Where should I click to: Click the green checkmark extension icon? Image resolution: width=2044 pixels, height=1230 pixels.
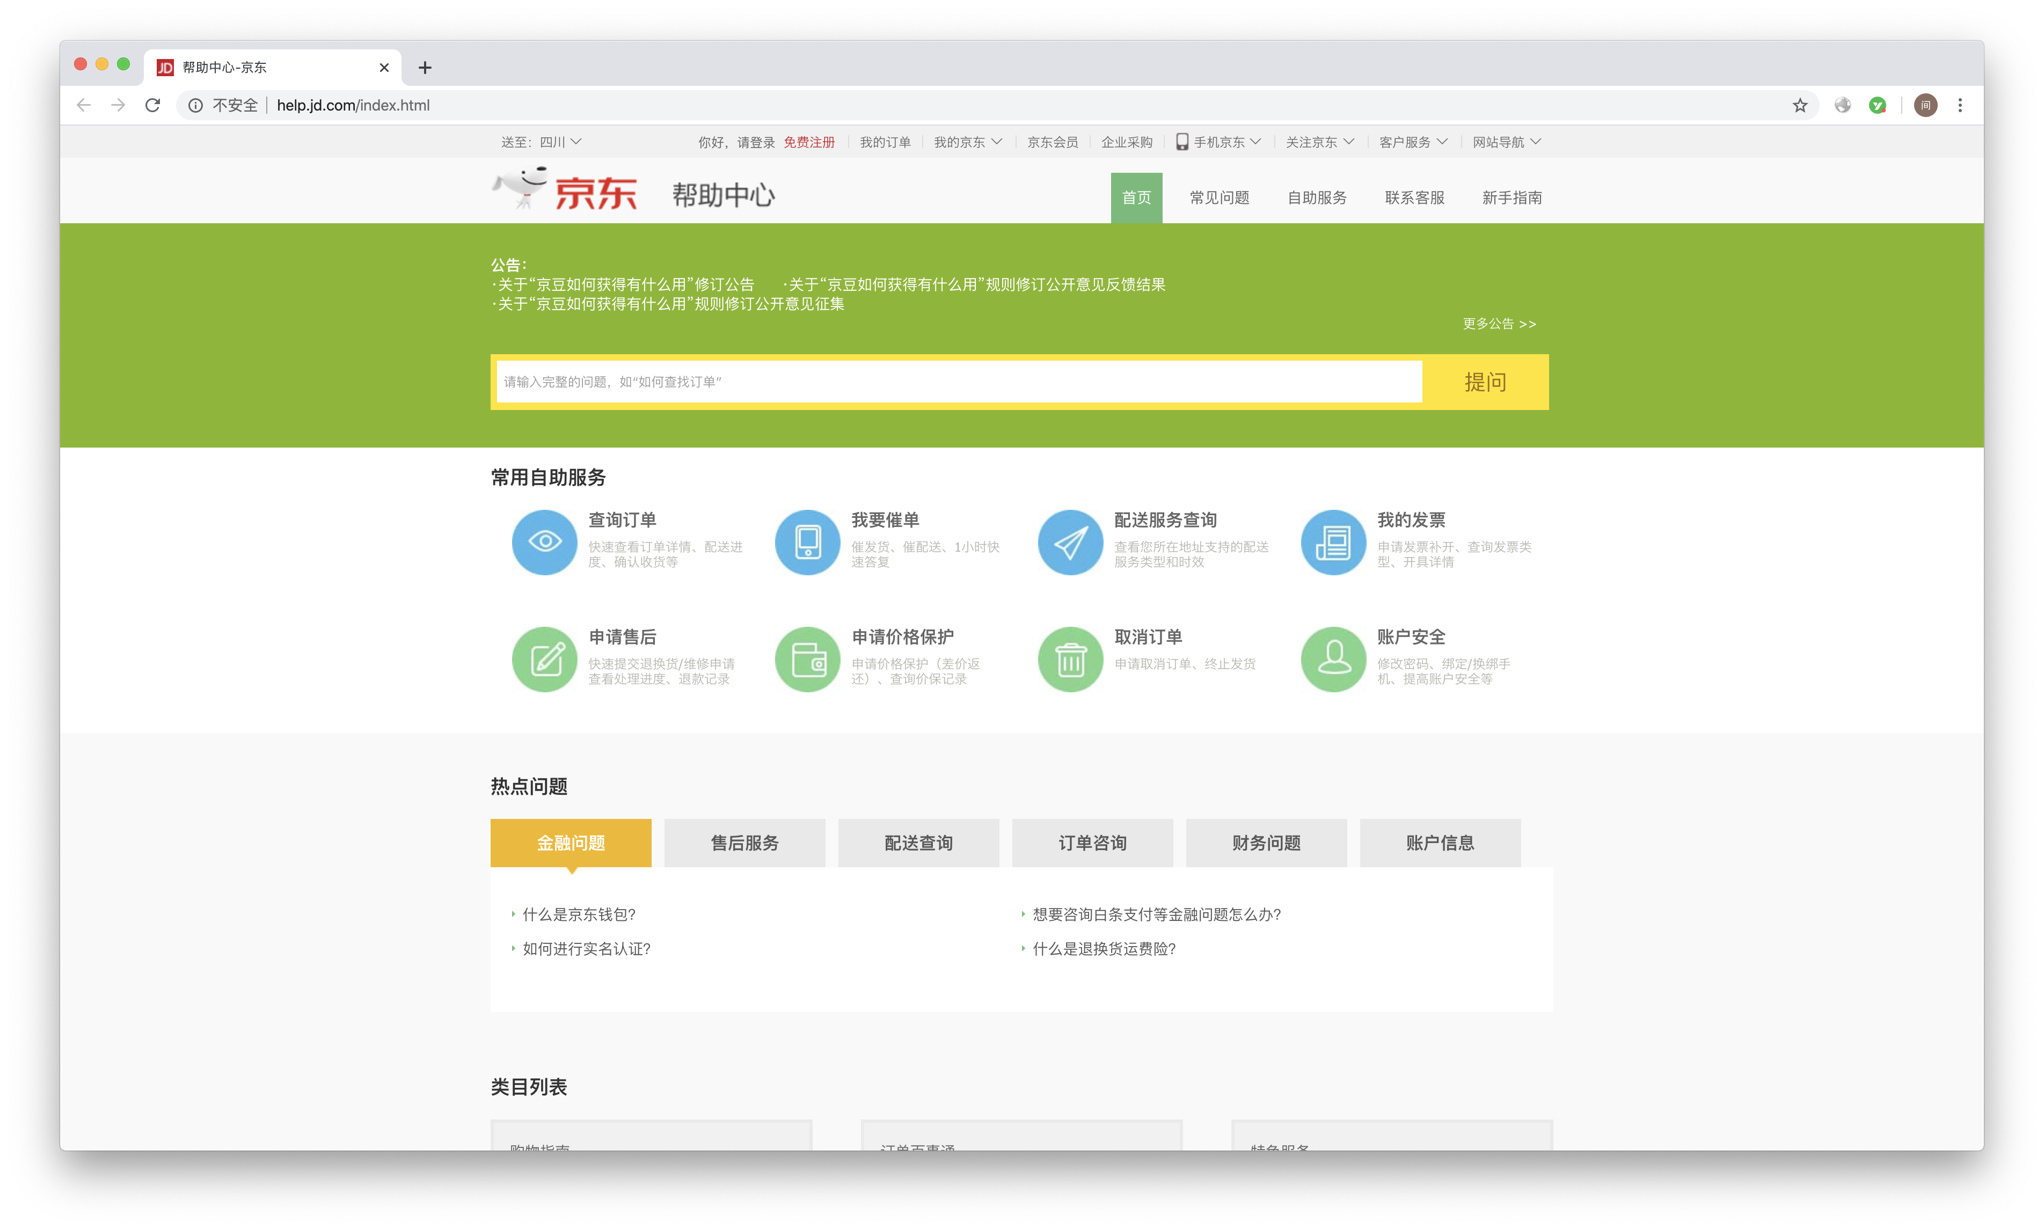1878,105
